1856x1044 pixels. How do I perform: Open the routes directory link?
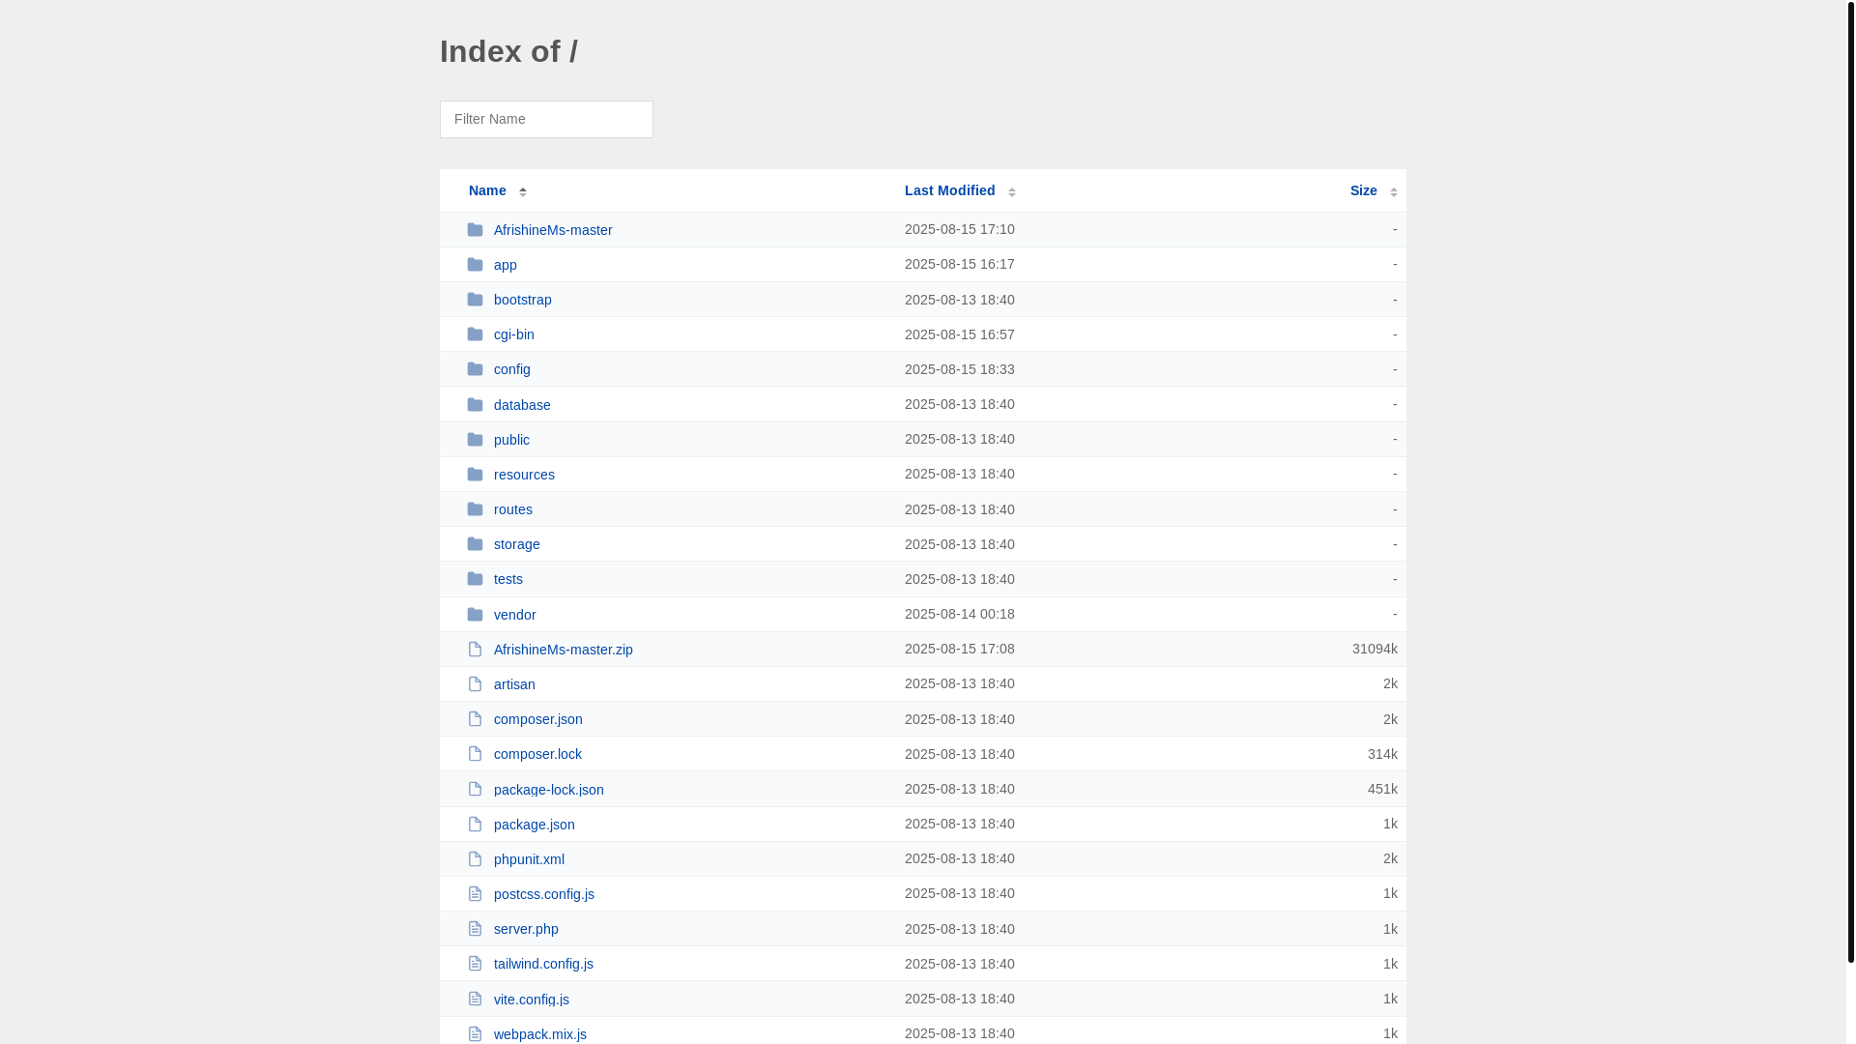coord(513,509)
